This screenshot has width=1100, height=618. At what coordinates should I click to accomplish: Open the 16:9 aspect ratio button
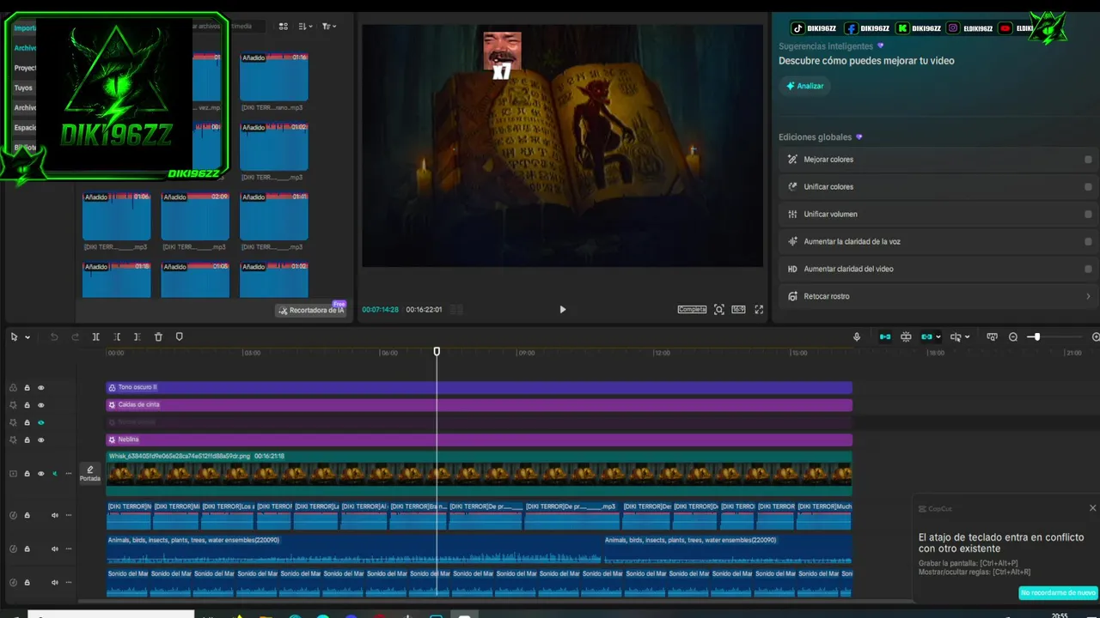pos(738,310)
